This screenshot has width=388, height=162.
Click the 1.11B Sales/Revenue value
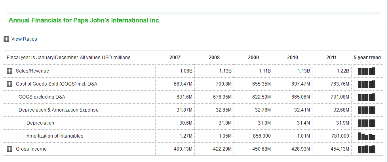[x=264, y=71]
